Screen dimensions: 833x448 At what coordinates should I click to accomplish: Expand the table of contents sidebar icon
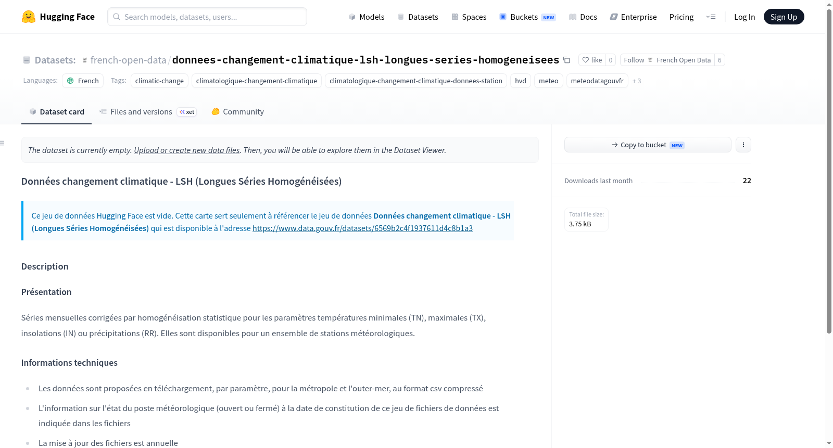pos(3,143)
